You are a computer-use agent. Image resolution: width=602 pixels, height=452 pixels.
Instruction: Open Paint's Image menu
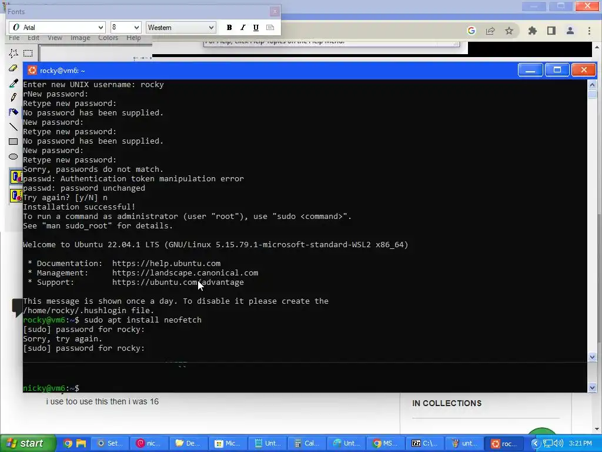[x=80, y=38]
